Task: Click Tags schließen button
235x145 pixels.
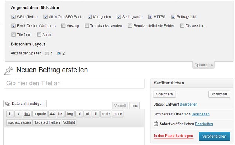Action: click(47, 122)
